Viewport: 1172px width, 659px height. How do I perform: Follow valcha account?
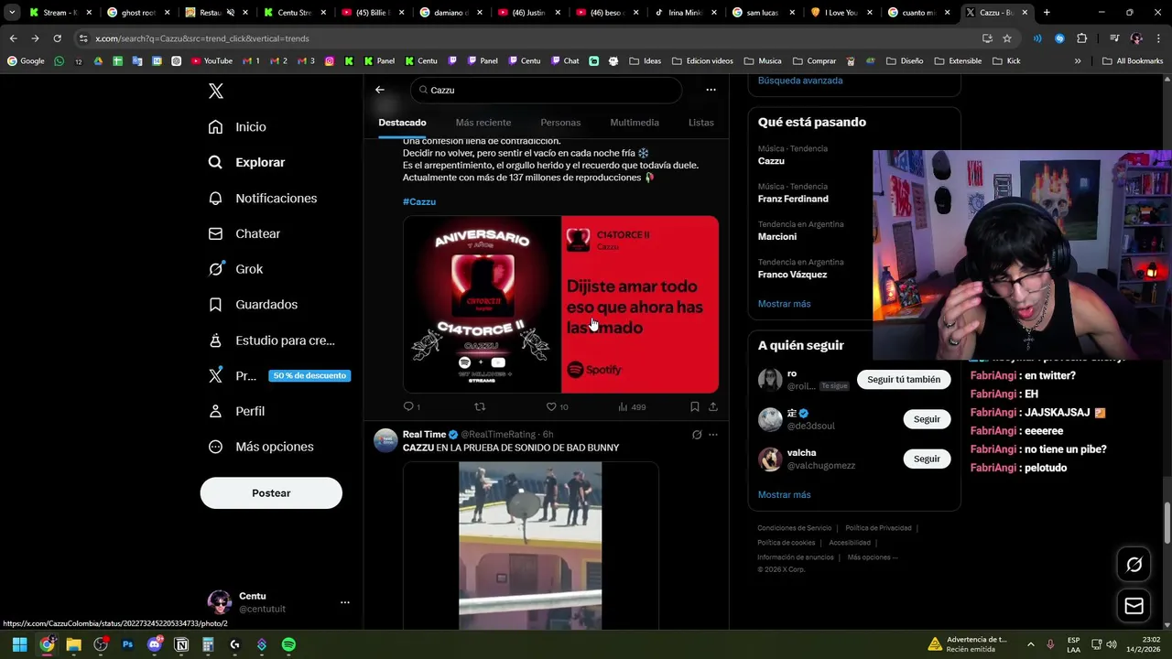pyautogui.click(x=927, y=459)
